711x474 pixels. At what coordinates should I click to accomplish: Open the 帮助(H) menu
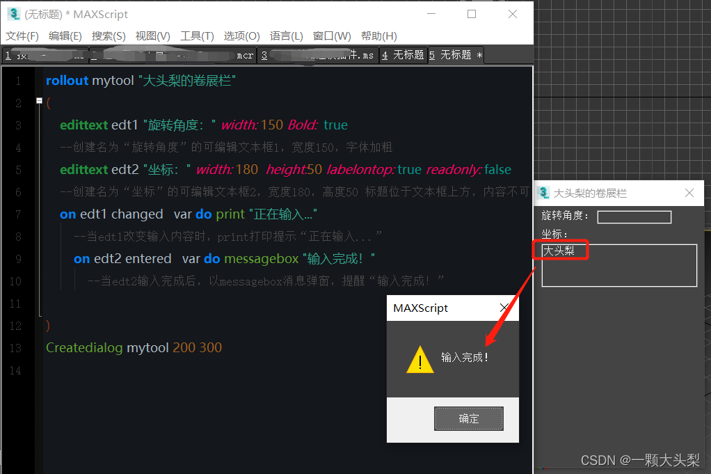[x=377, y=36]
